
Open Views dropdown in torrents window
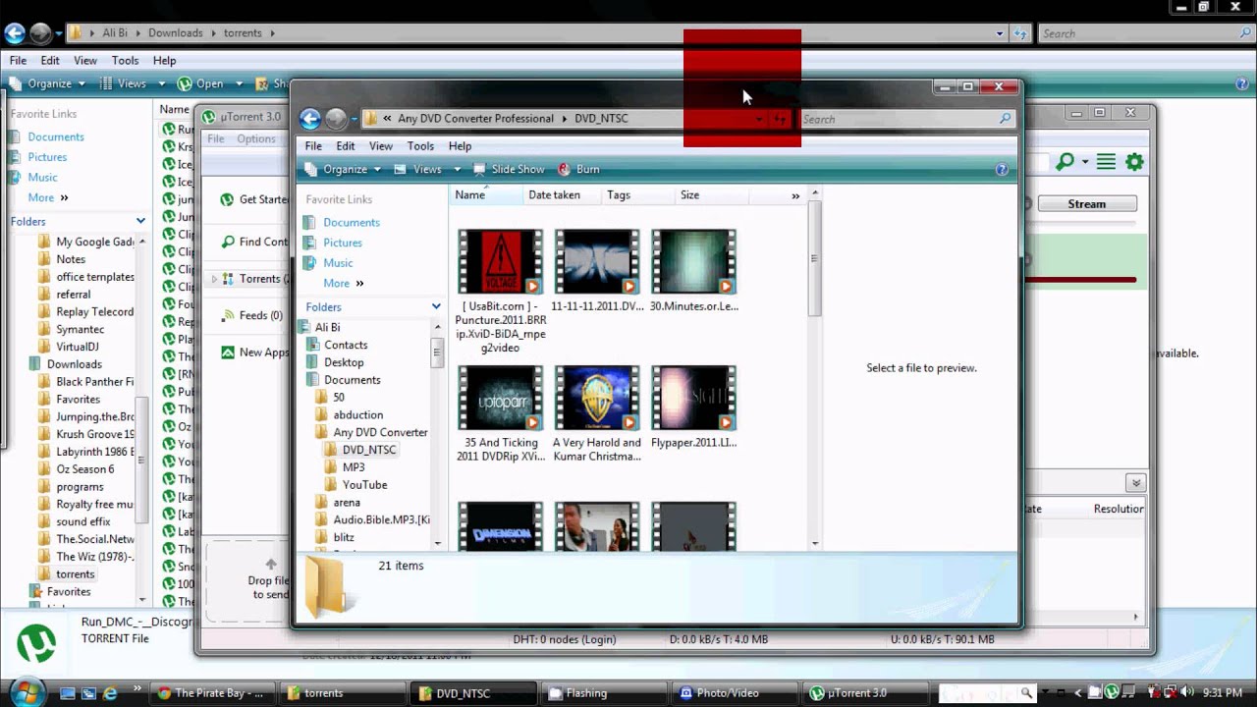pos(131,84)
